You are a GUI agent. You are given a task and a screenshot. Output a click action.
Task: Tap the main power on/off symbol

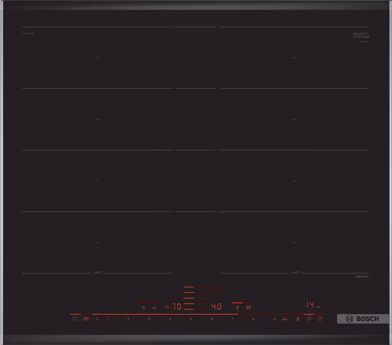coord(75,319)
